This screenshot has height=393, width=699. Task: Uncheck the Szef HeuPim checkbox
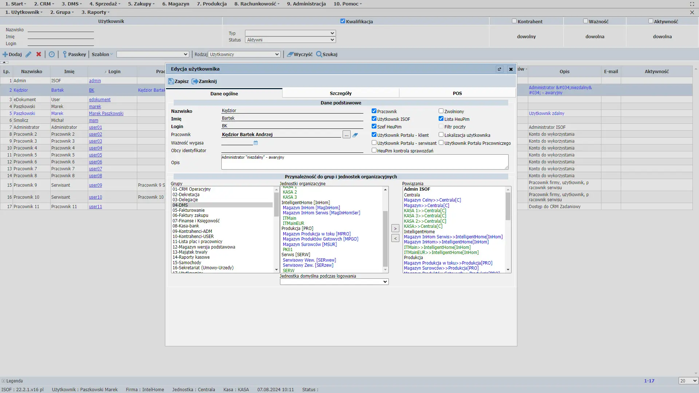click(374, 126)
